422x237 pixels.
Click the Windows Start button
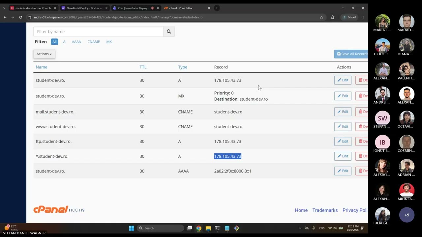[131, 228]
